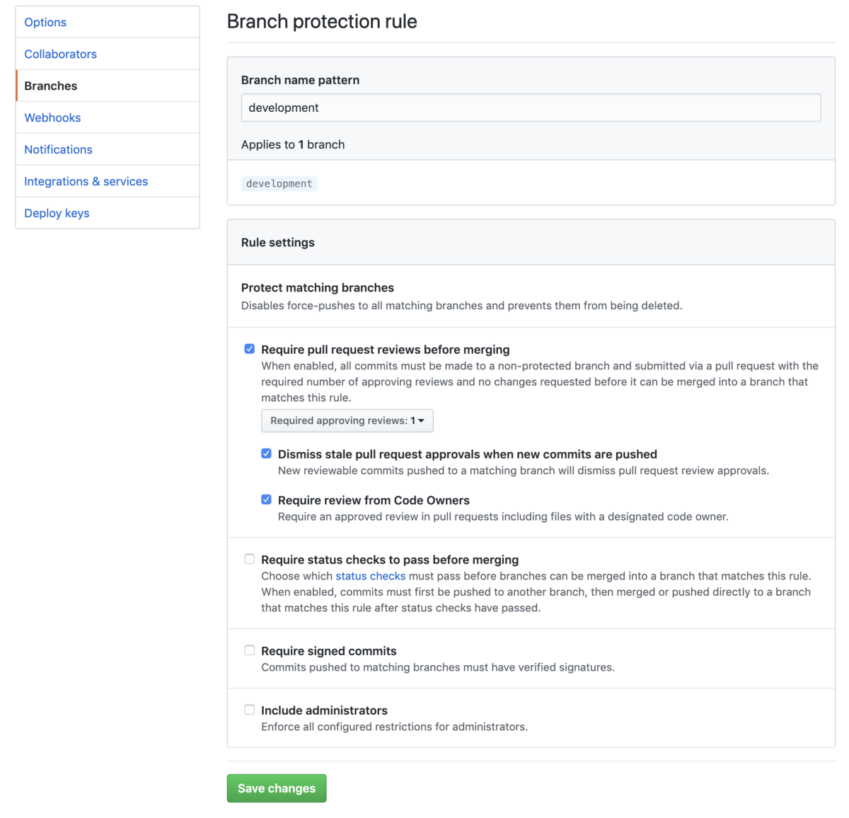Click the development branch name tag
Screen dimensions: 849x818
pyautogui.click(x=279, y=184)
